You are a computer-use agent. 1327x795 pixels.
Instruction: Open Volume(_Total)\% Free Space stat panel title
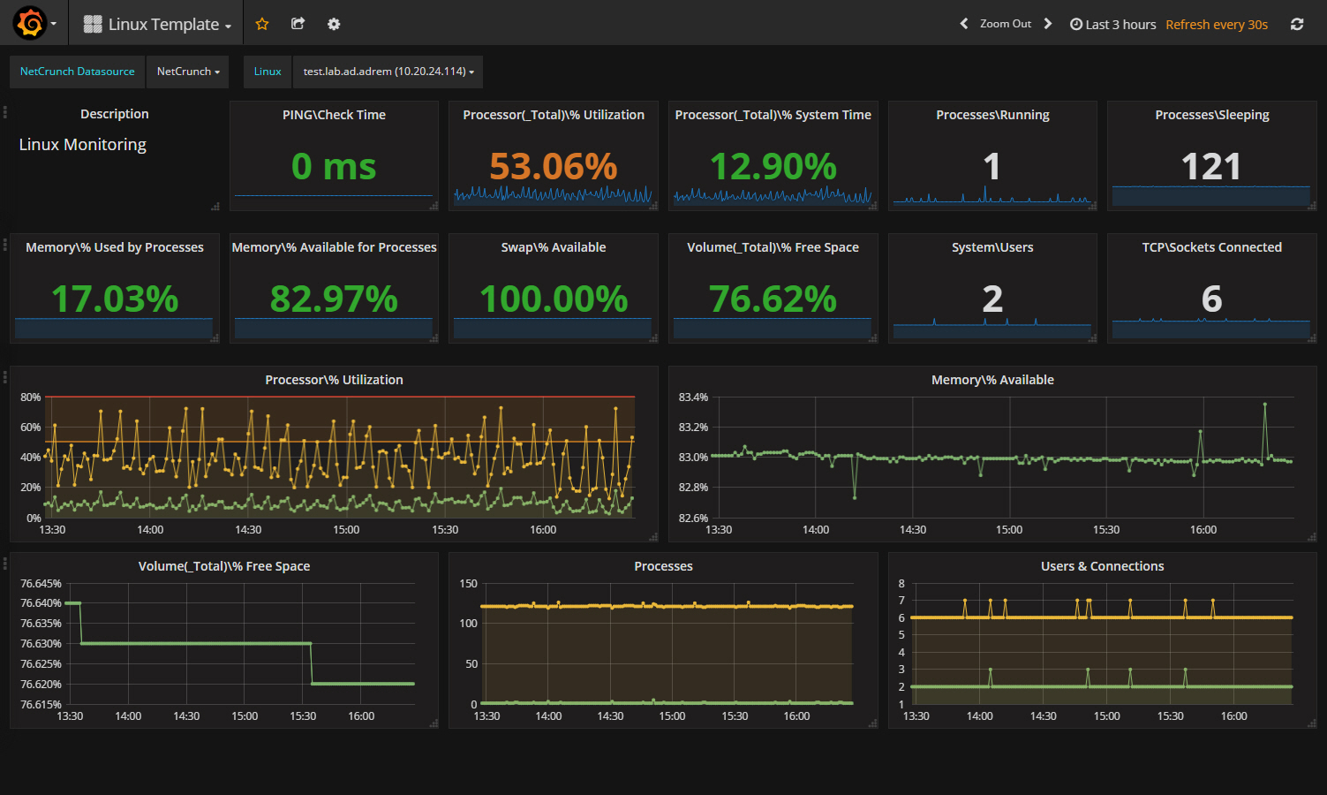tap(773, 247)
